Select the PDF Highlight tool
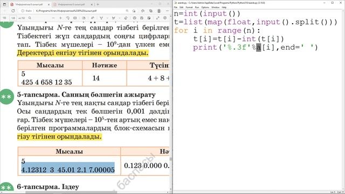Screen dimensions: 345x194 point(114,18)
